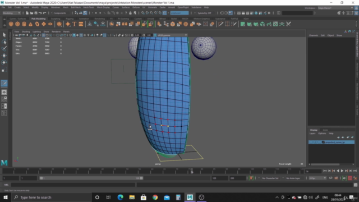
Task: Click the Play Backward button
Action: point(338,171)
